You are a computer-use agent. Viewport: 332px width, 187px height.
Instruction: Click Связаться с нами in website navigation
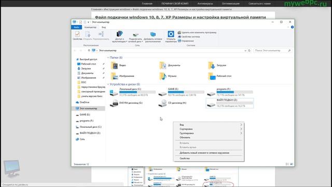259,4
